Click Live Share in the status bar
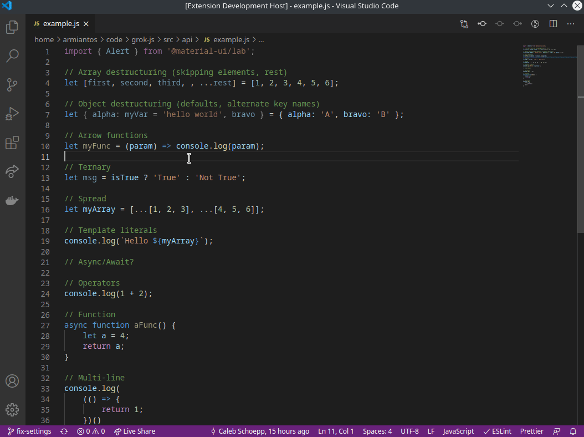 tap(135, 431)
